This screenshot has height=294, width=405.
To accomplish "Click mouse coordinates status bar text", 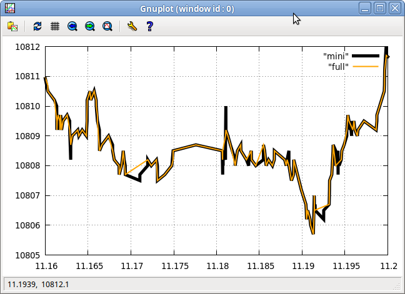I will tap(38, 285).
